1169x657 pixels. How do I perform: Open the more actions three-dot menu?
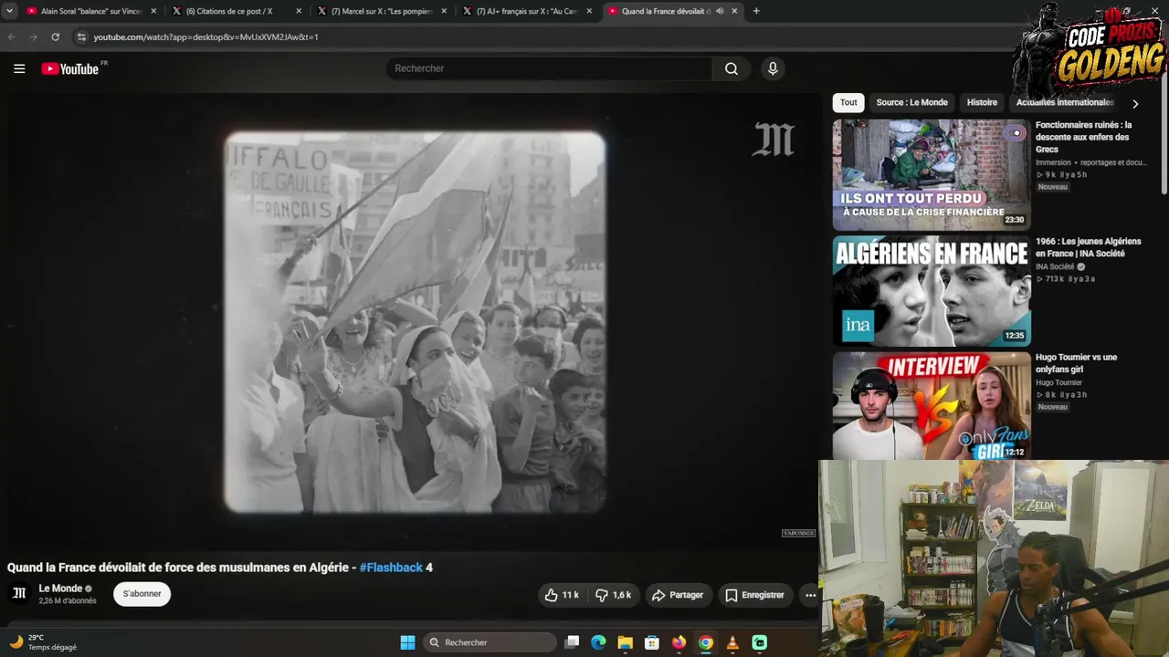coord(810,595)
